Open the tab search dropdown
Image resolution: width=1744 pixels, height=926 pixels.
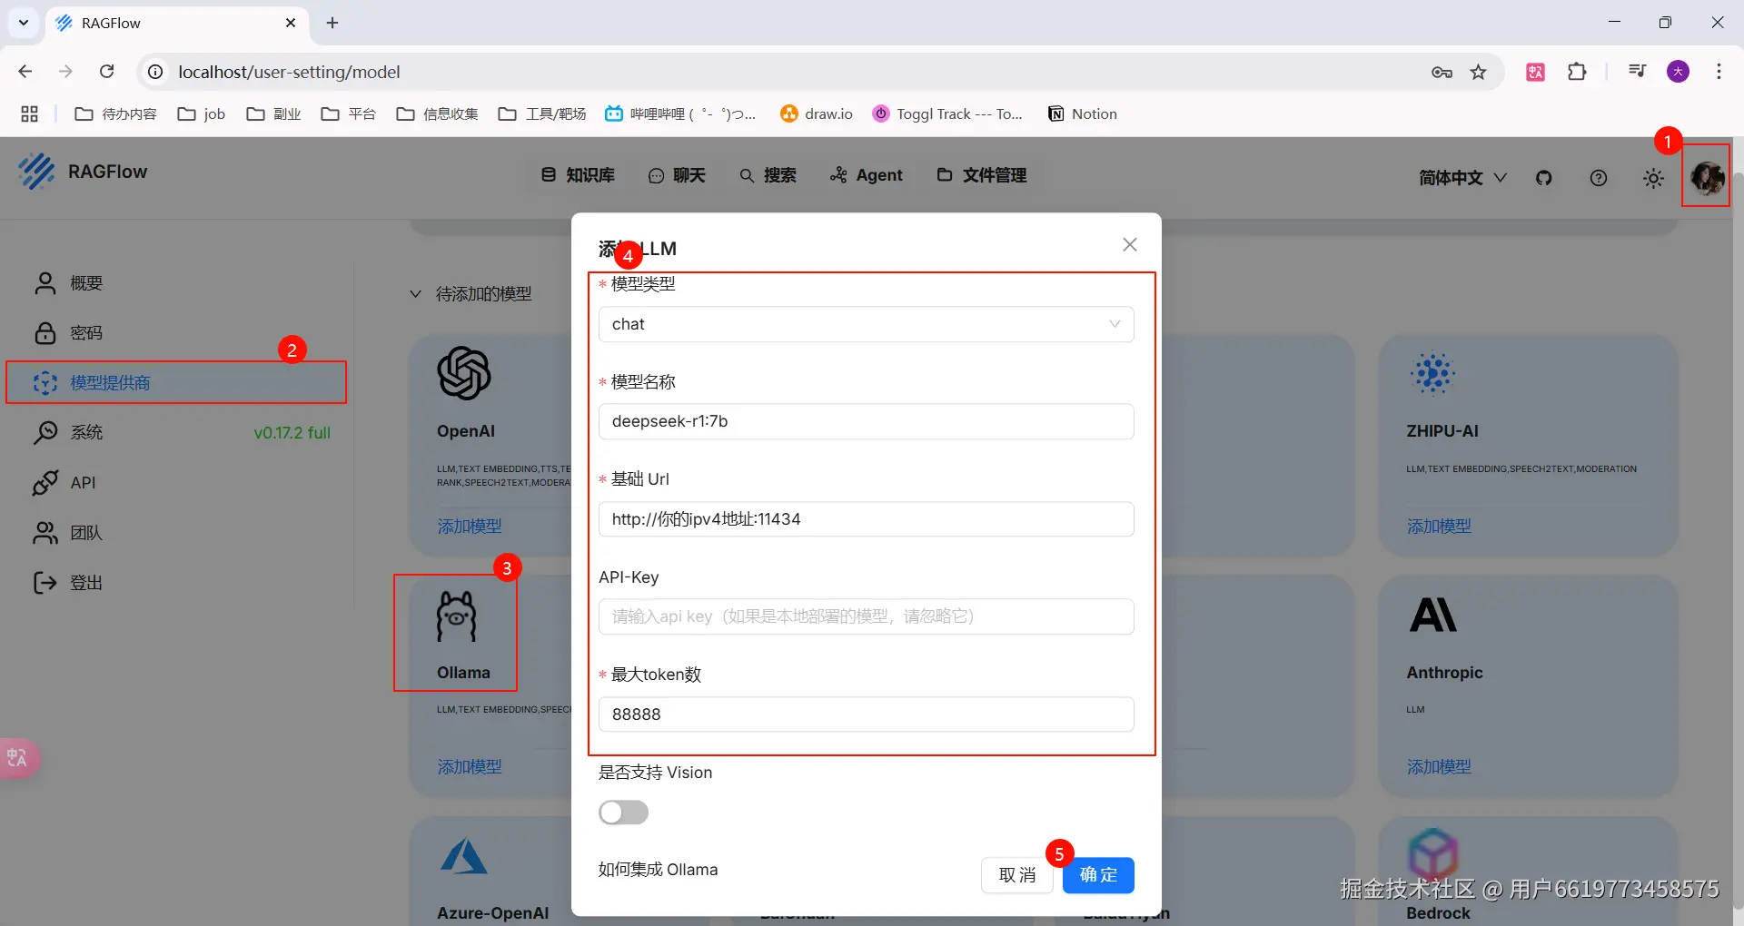(24, 23)
